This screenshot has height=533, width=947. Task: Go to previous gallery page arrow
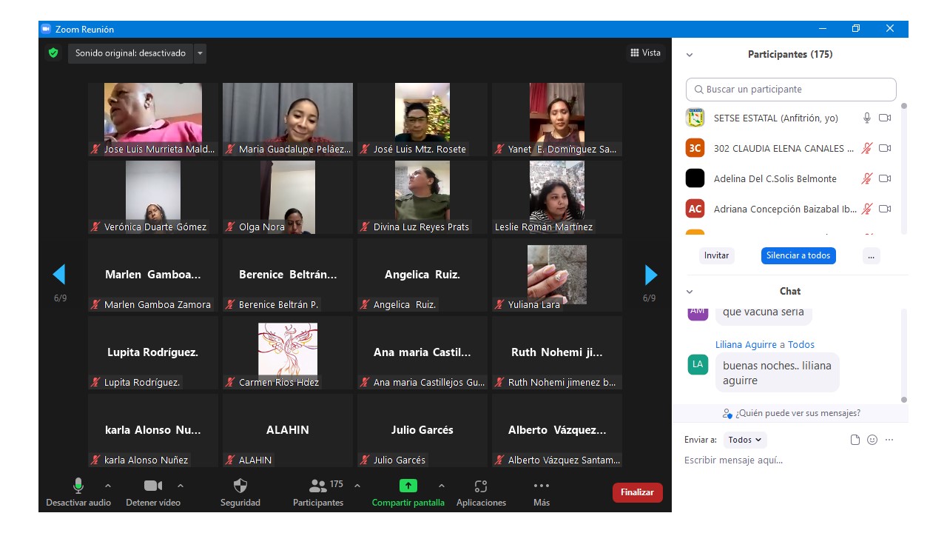point(59,275)
